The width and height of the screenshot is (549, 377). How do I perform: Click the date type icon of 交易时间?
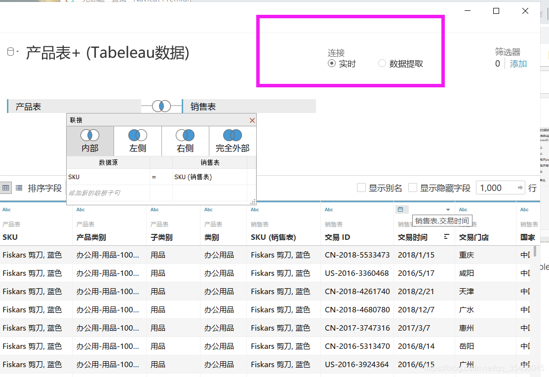(400, 209)
